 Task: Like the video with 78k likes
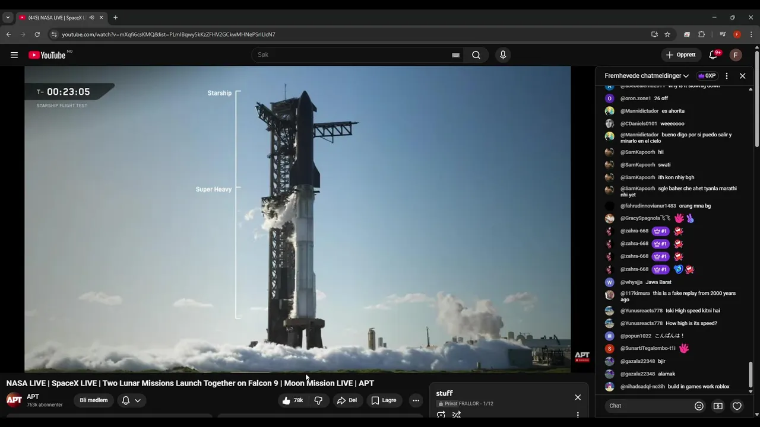pos(293,400)
